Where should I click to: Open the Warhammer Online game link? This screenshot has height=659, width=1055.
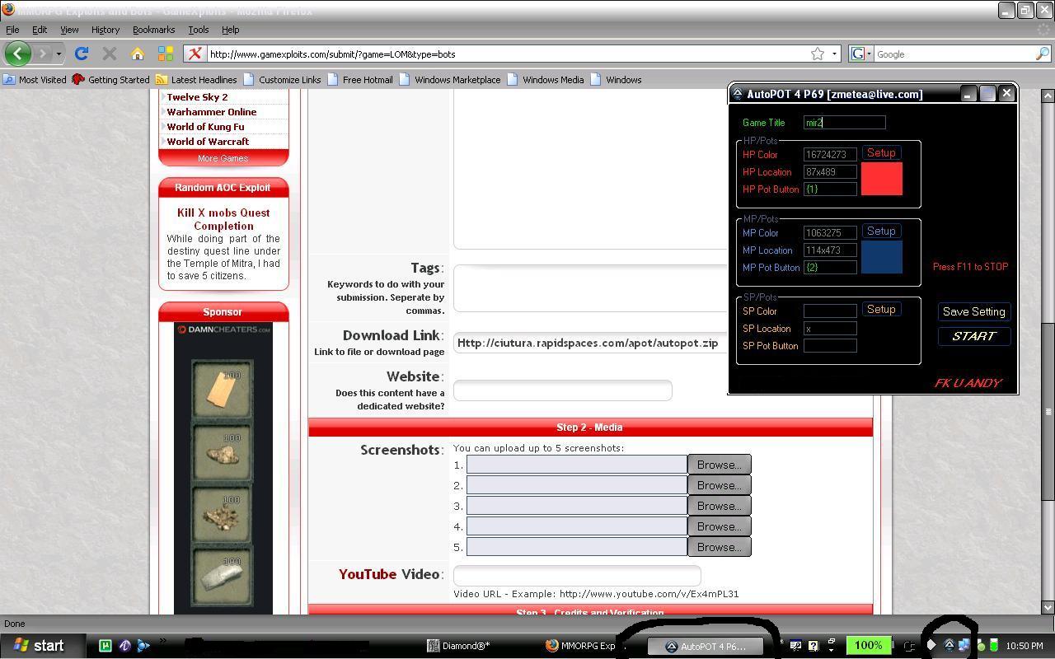212,112
